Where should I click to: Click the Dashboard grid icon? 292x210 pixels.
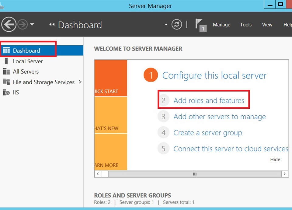pos(6,51)
